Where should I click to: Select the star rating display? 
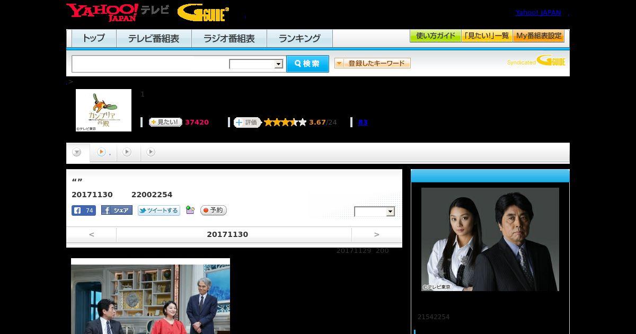coord(285,122)
